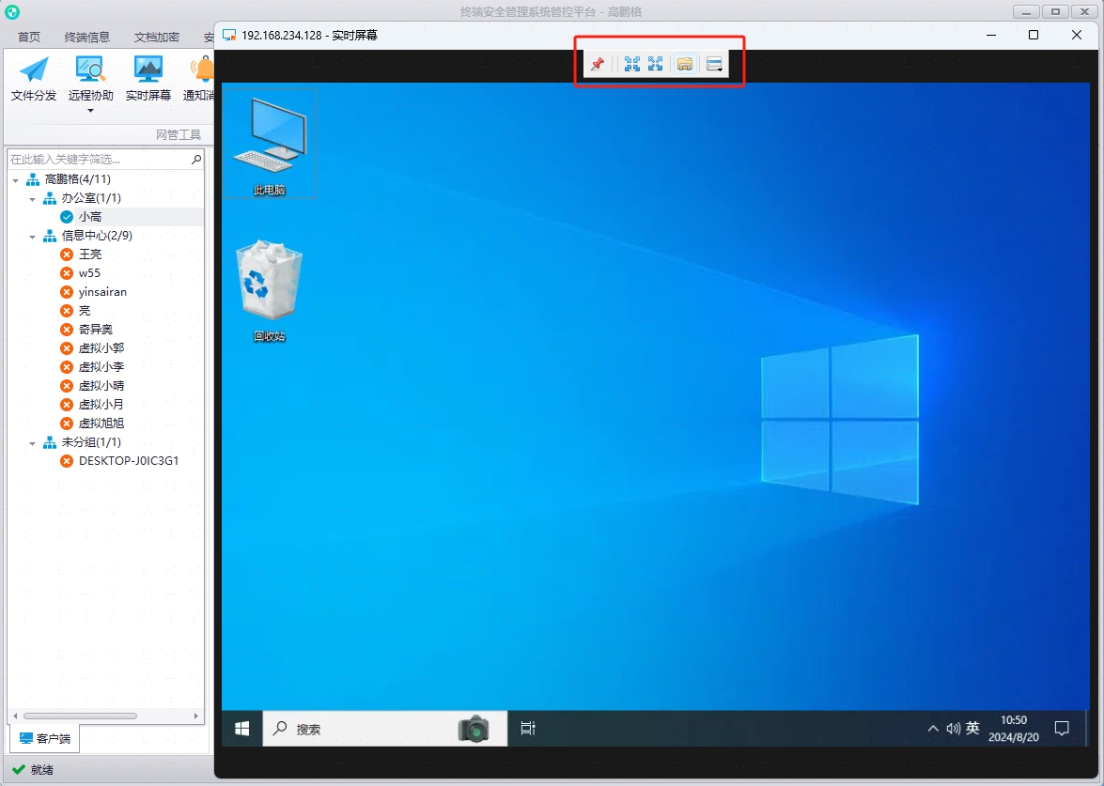The height and width of the screenshot is (786, 1104).
Task: Click the 文件分发 paper plane icon
Action: click(34, 70)
